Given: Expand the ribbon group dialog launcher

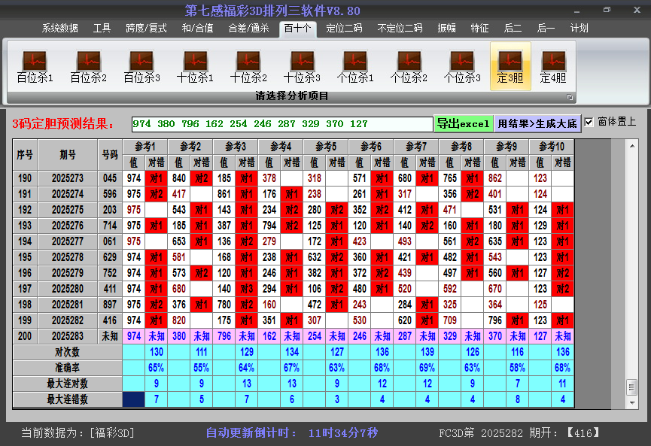Looking at the screenshot, I should point(570,97).
